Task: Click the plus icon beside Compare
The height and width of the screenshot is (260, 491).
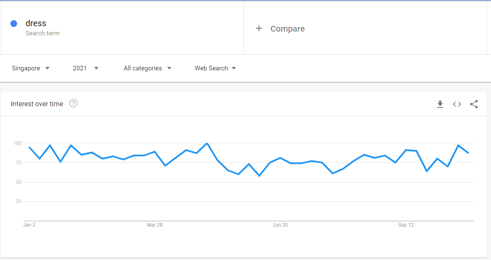Action: click(259, 29)
